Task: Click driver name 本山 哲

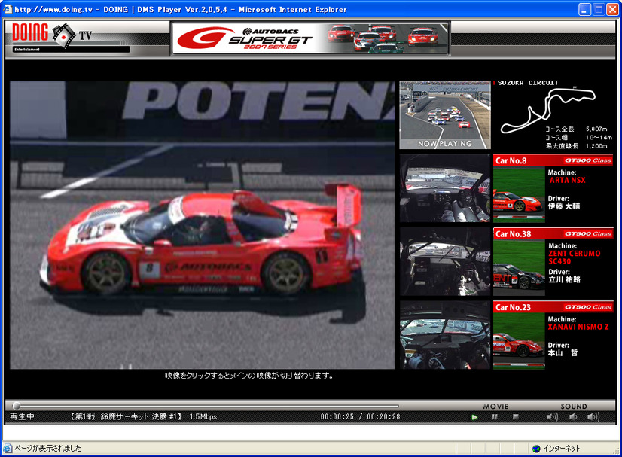Action: point(563,352)
